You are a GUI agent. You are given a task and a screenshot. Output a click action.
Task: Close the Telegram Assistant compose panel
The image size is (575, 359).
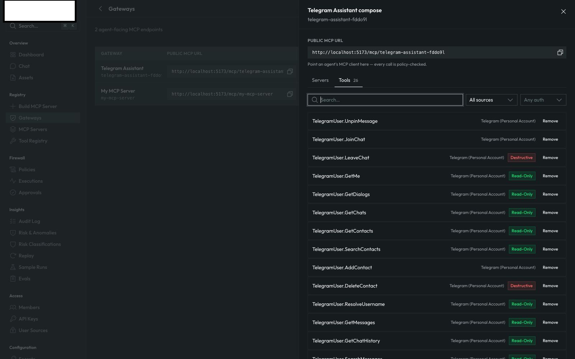click(563, 11)
